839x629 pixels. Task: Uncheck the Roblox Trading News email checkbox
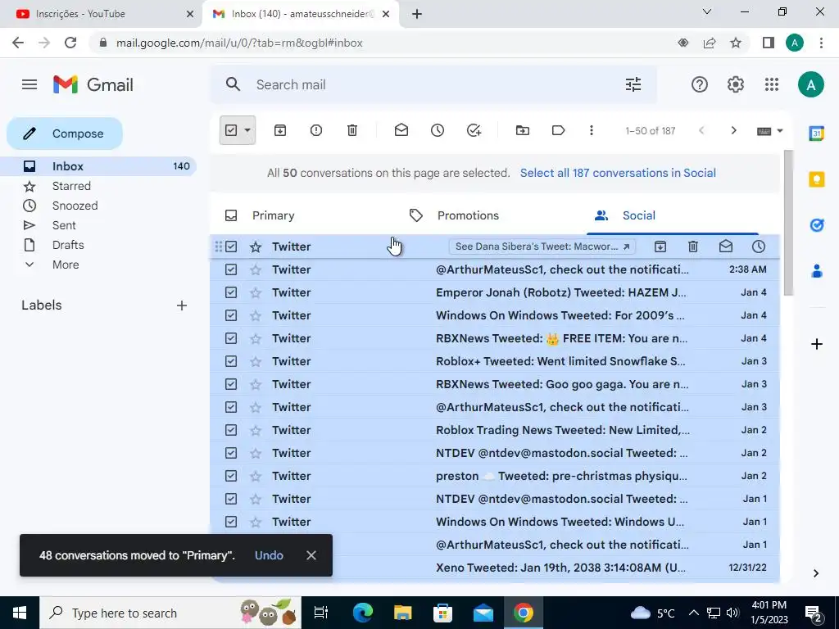tap(230, 430)
